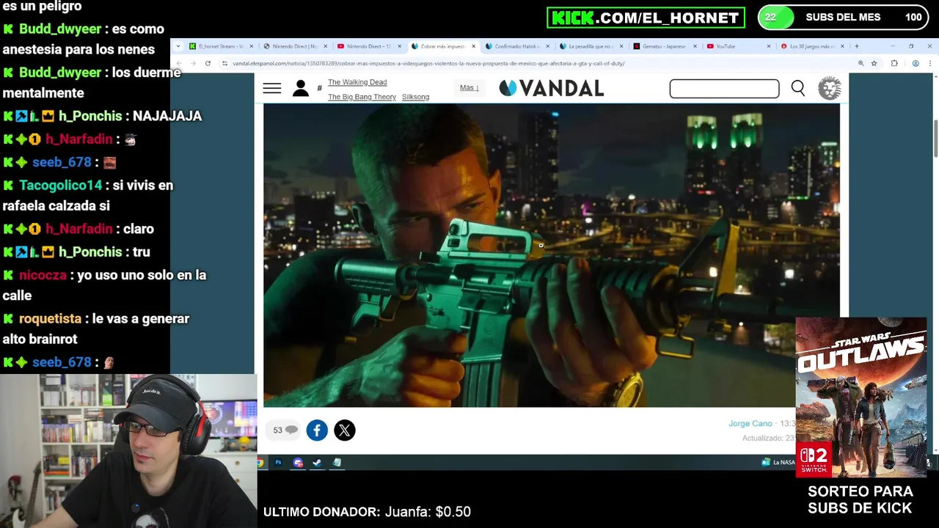Click the La NASA taskbar widget
Viewport: 939px width, 528px height.
pyautogui.click(x=778, y=463)
